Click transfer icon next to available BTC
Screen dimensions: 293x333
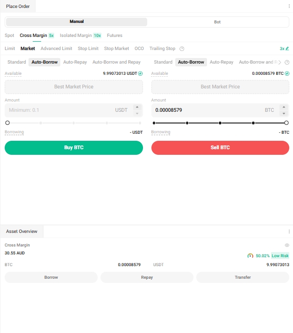click(287, 73)
